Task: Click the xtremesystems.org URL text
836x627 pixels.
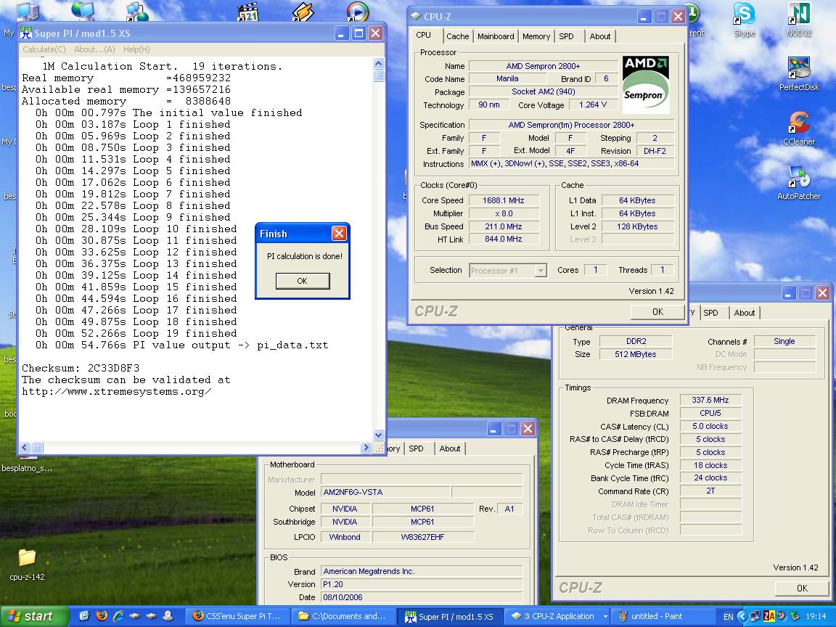Action: tap(117, 391)
